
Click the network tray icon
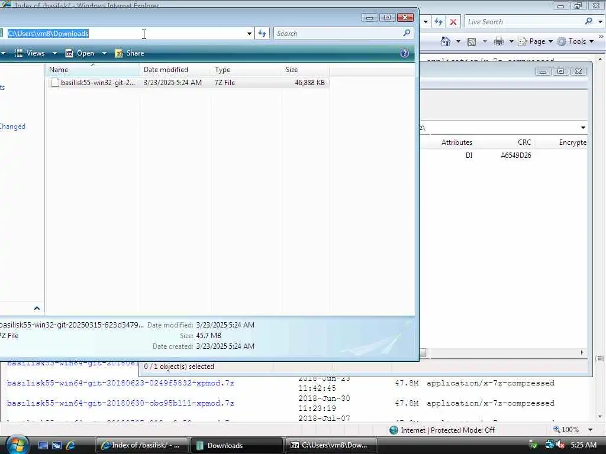tap(549, 445)
